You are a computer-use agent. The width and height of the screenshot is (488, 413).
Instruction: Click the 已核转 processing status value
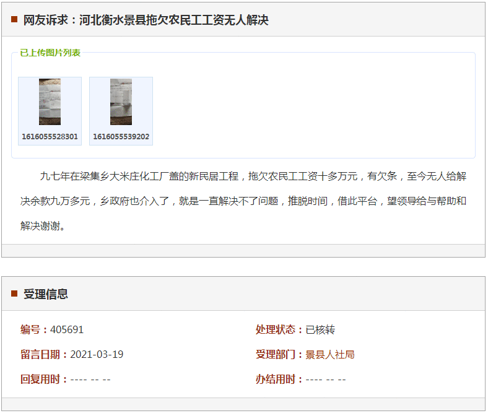coord(320,329)
